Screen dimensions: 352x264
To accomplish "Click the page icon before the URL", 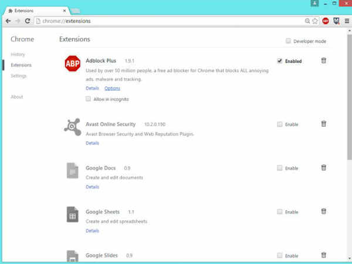I will click(x=38, y=21).
